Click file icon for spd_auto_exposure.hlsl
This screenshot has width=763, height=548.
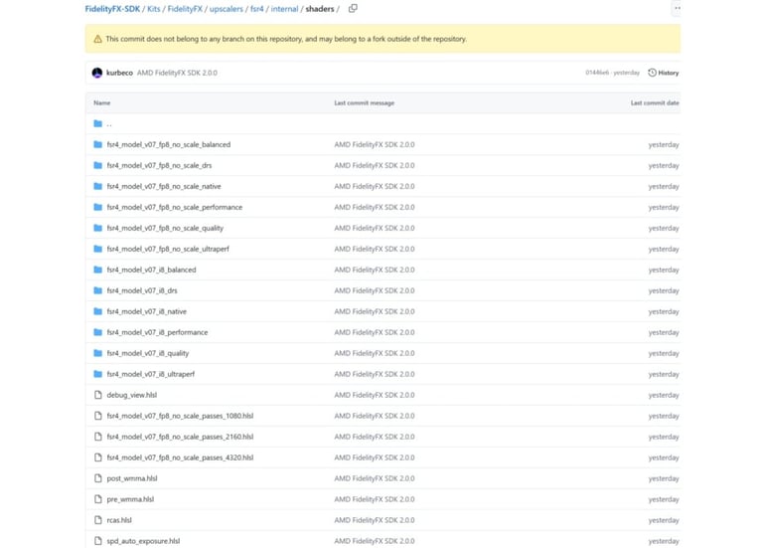point(97,541)
